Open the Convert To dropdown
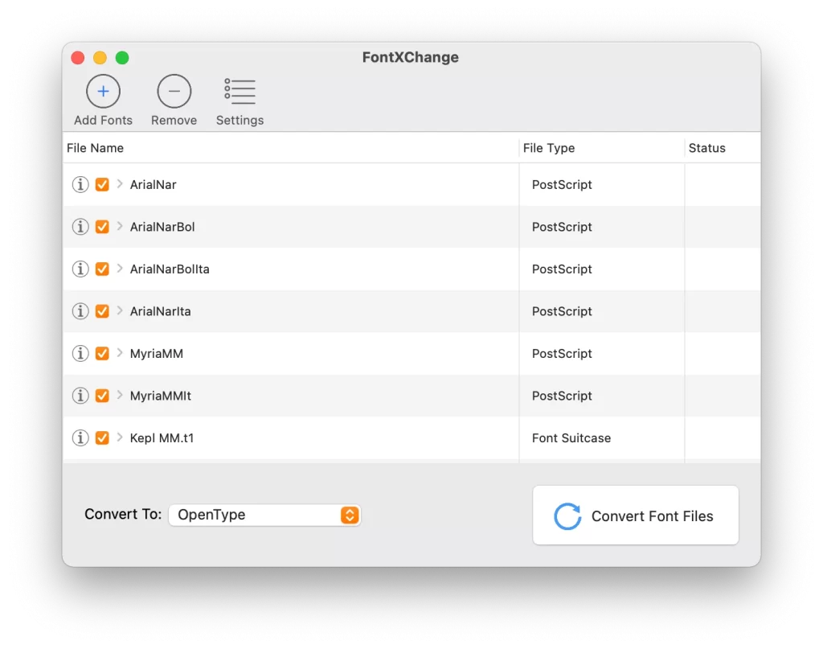The width and height of the screenshot is (823, 649). [x=264, y=515]
